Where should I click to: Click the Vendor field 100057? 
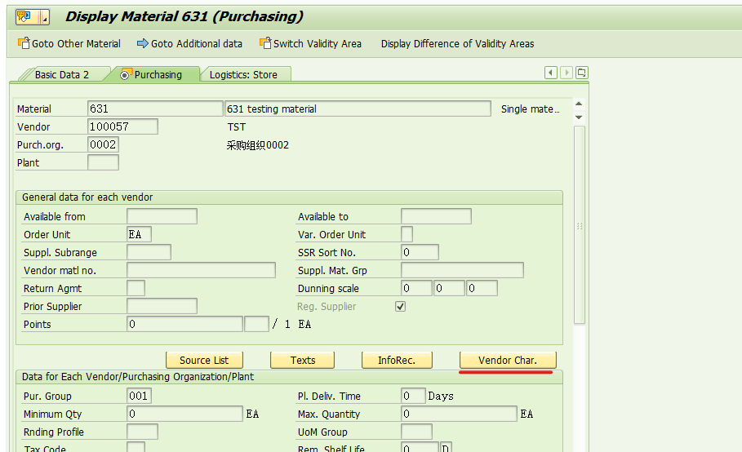click(x=122, y=126)
